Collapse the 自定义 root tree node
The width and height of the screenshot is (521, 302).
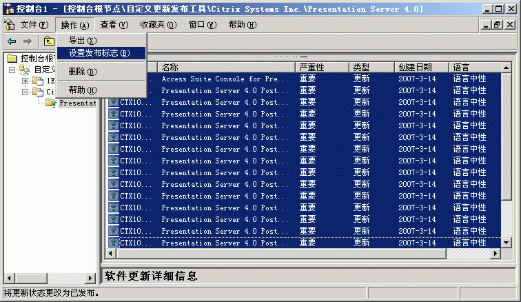[12, 70]
